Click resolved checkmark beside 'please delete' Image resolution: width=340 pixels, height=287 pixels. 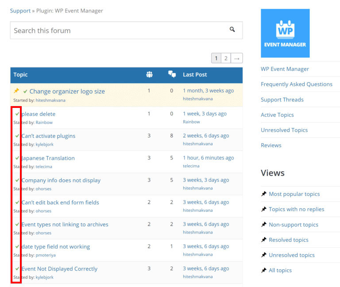click(17, 114)
